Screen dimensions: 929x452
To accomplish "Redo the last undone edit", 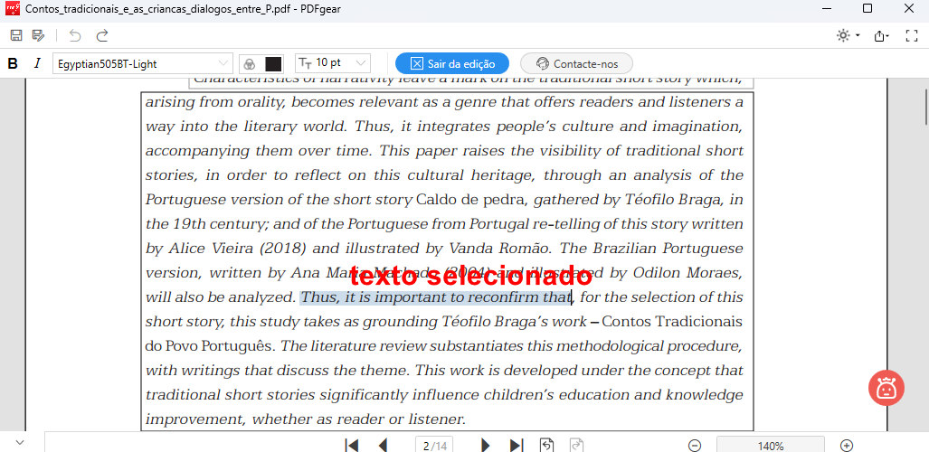I will click(102, 35).
